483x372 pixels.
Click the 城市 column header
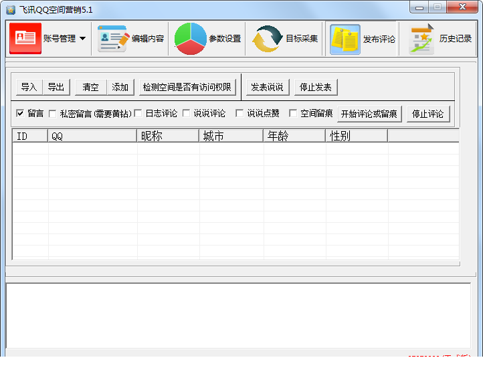tap(231, 136)
